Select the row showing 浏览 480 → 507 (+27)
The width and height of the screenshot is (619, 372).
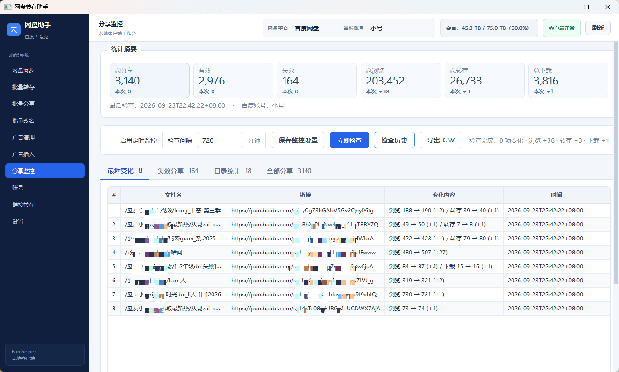coord(359,253)
